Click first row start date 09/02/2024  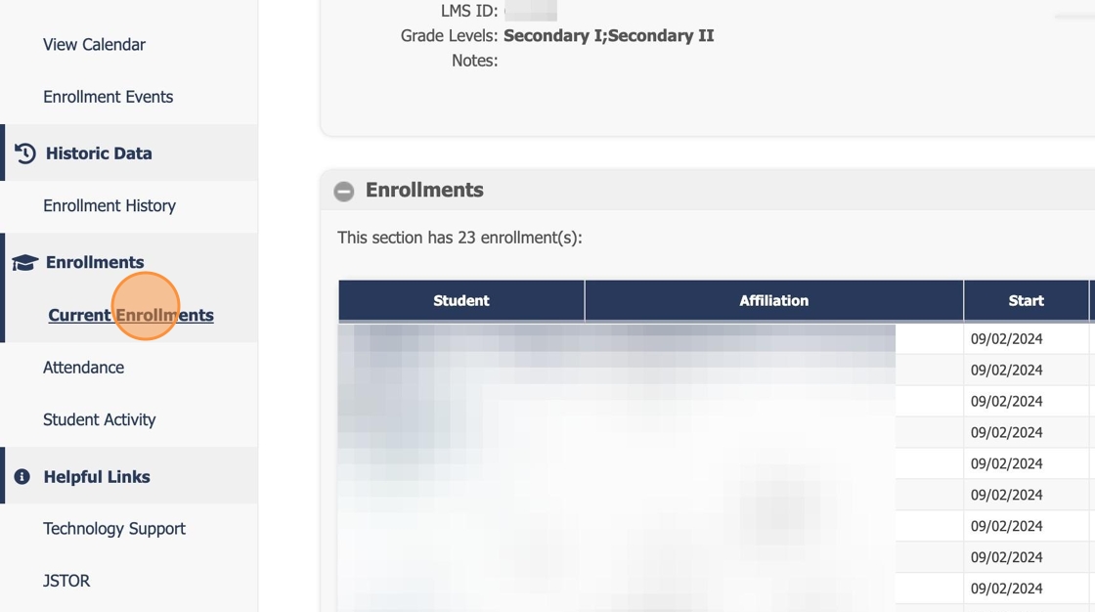1006,339
